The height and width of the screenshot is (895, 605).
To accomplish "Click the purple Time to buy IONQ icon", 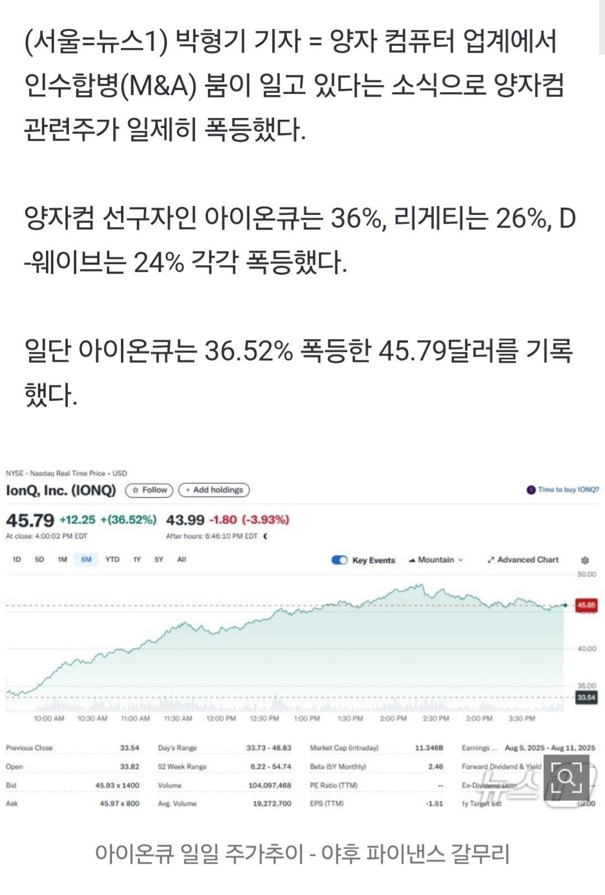I will tap(530, 490).
